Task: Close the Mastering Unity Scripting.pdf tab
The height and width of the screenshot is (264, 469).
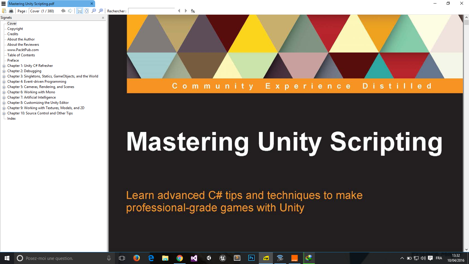Action: [x=92, y=4]
